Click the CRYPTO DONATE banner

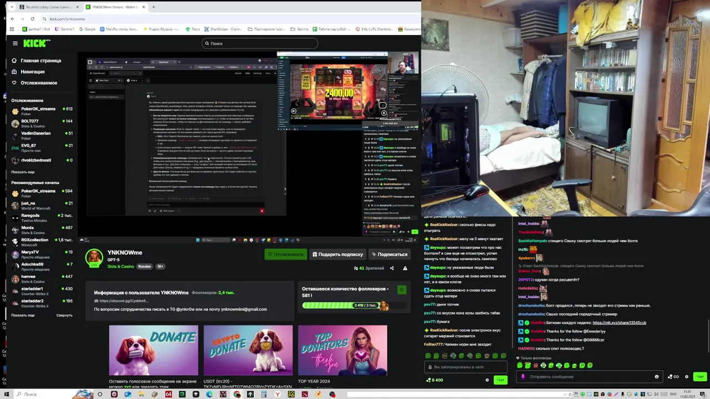point(248,350)
